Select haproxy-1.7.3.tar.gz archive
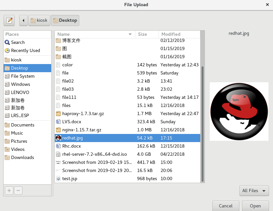The height and width of the screenshot is (211, 273). point(128,114)
